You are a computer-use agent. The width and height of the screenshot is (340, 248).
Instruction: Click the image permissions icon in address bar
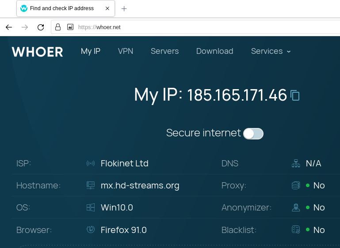(x=70, y=27)
